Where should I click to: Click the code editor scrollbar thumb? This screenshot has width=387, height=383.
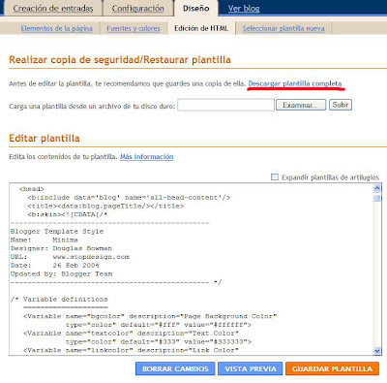pyautogui.click(x=377, y=198)
